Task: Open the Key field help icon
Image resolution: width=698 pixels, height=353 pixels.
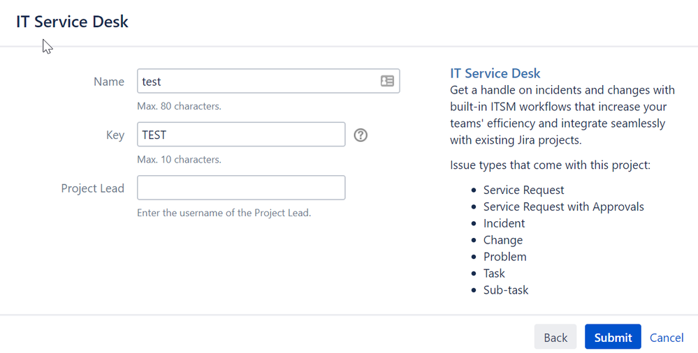Action: coord(361,135)
